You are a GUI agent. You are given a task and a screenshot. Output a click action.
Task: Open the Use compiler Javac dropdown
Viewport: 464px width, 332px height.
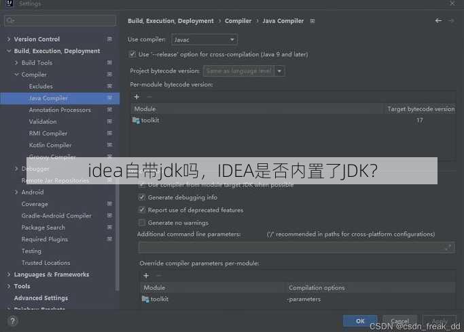click(x=204, y=39)
